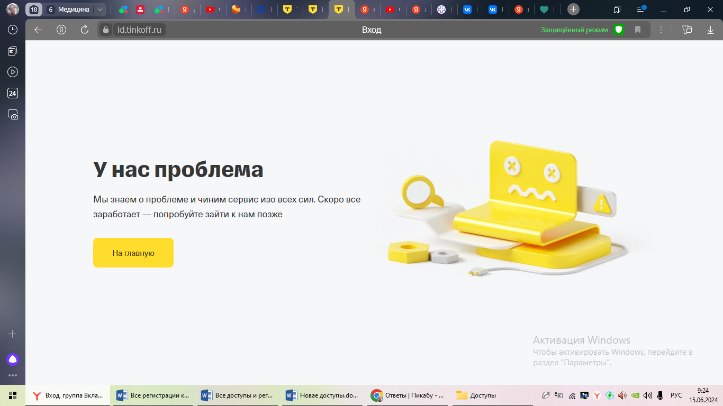Open the video player icon in the sidebar
Screen dimensions: 723x406
[x=13, y=72]
